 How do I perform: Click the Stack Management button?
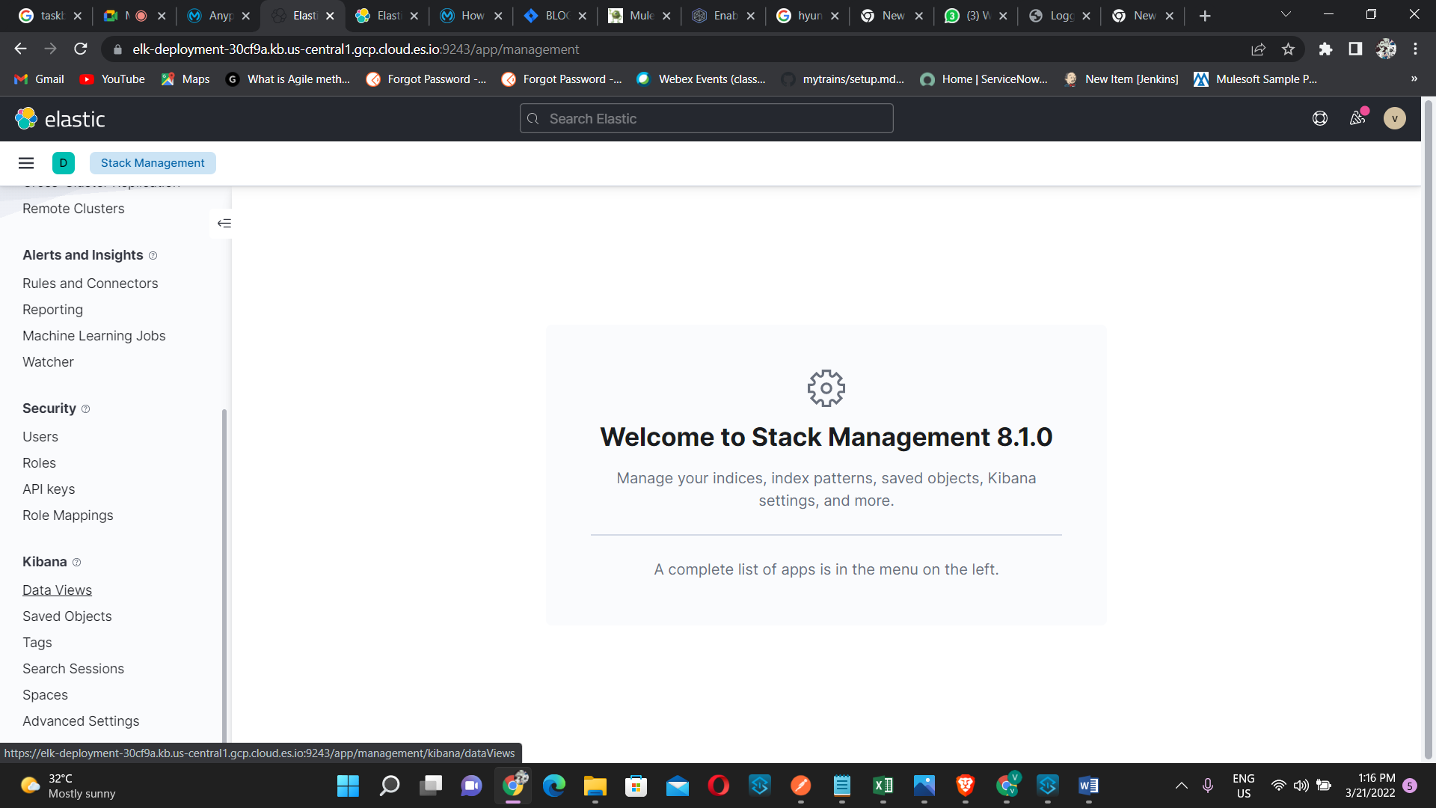[x=153, y=163]
